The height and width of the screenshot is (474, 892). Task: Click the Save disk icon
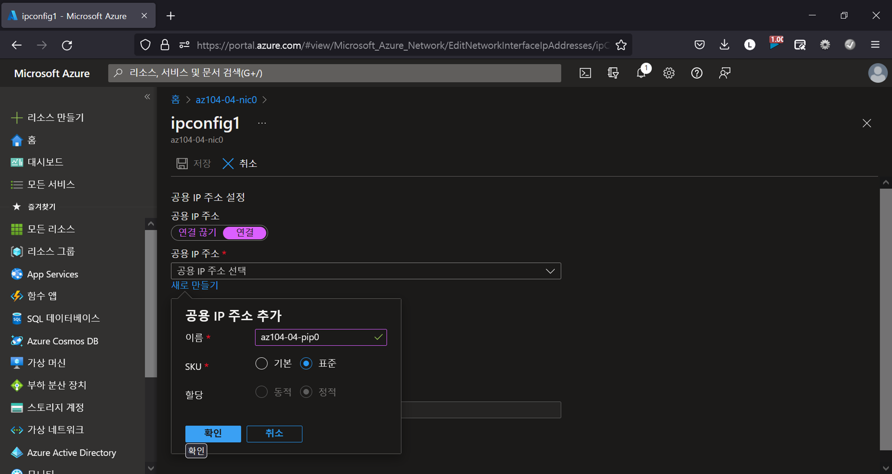tap(182, 164)
